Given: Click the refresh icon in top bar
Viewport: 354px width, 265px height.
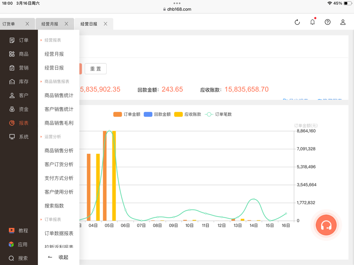Looking at the screenshot, I should coord(297,22).
